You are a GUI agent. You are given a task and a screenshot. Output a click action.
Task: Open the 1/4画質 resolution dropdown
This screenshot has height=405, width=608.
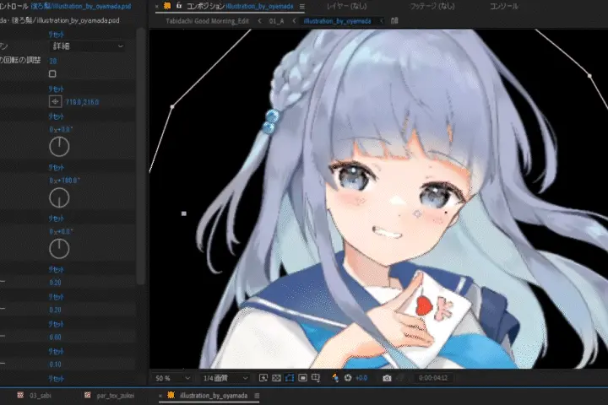click(225, 378)
